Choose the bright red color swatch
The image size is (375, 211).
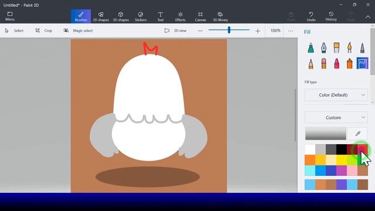tap(363, 149)
